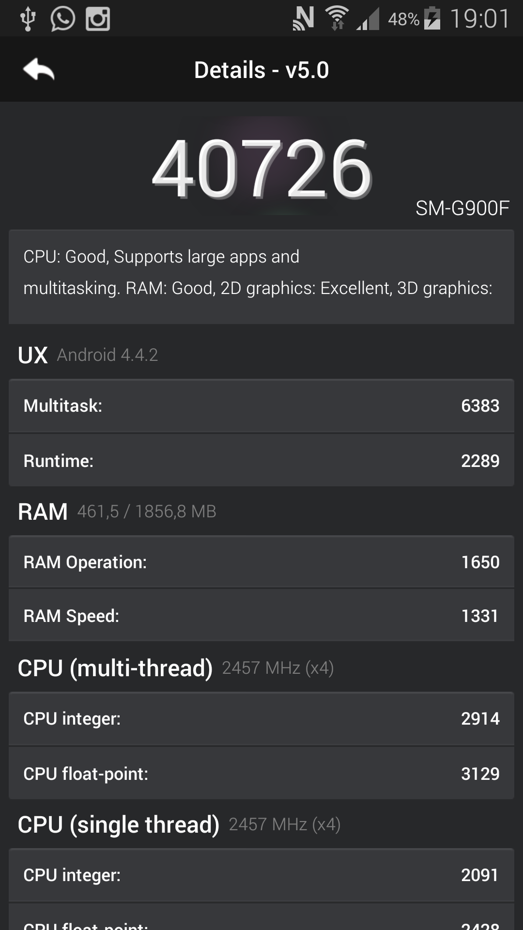
Task: Tap the Details - v5.0 title
Action: pos(261,70)
